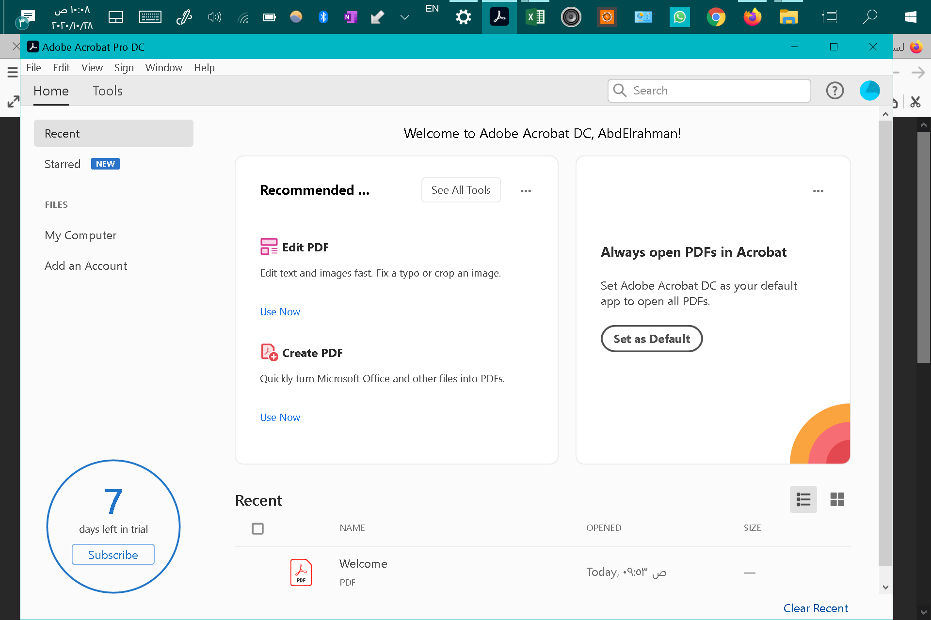Open Excel from the taskbar
This screenshot has height=620, width=931.
[x=535, y=17]
